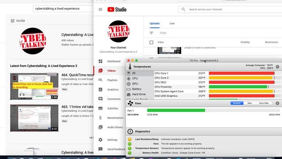Screen dimensions: 282x159
Task: Switch fan mode to System
Action: point(237,103)
